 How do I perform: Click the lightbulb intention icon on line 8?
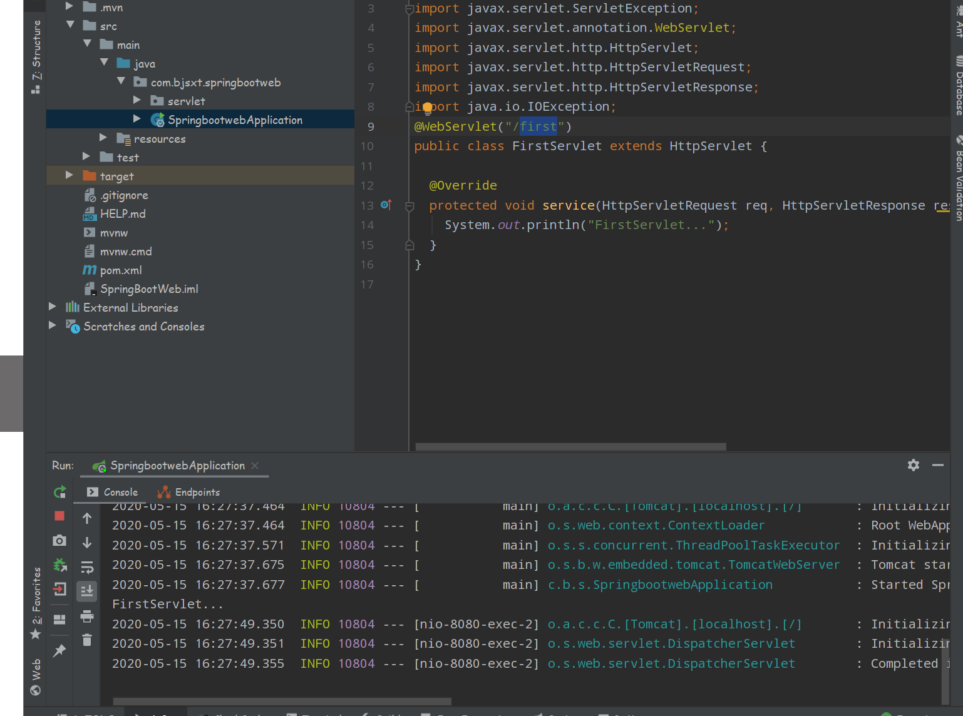[x=428, y=108]
